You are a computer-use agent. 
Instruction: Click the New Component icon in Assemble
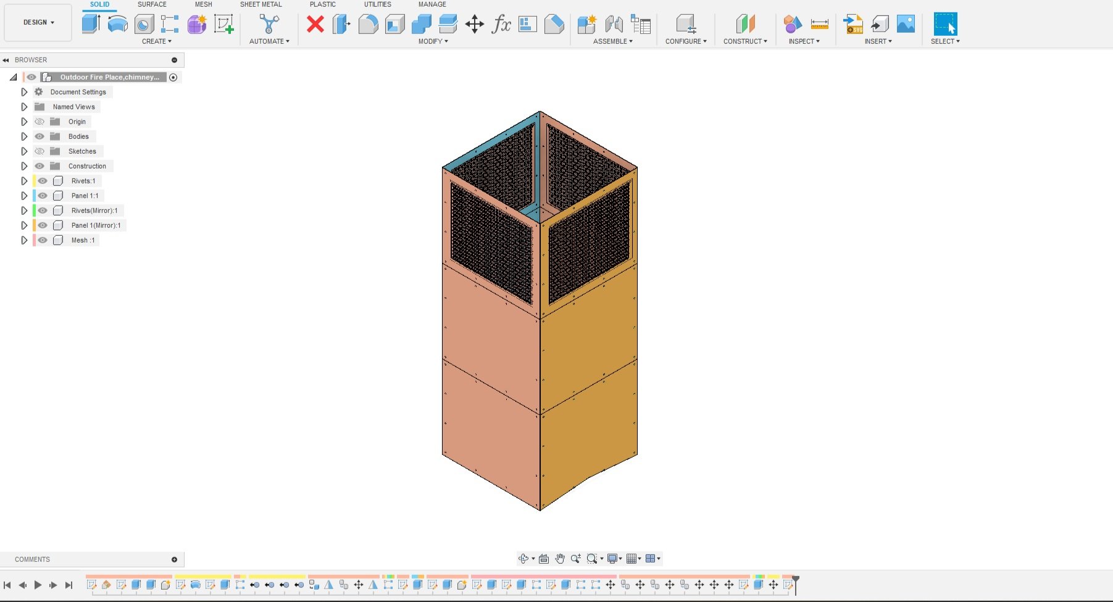point(586,24)
